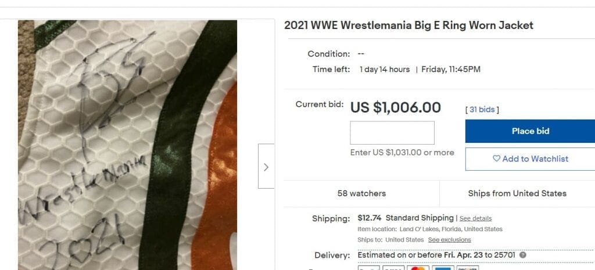This screenshot has height=270, width=595.
Task: Click the heart icon on Add to Watchlist
Action: click(x=496, y=159)
